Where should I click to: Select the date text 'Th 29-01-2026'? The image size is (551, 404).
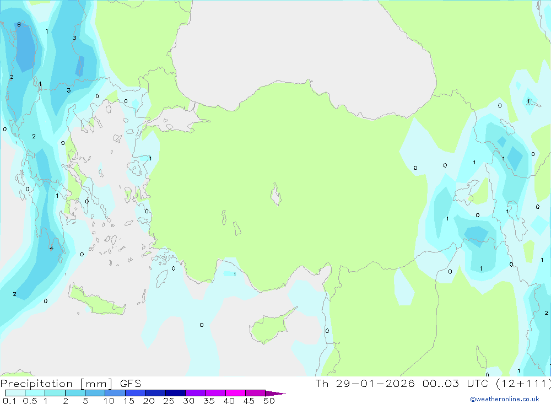coord(365,383)
